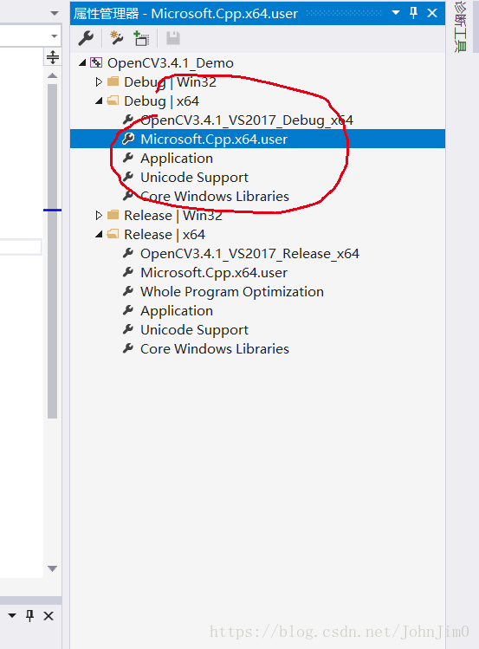Click the editor scrollbar up arrow
479x649 pixels.
pos(53,75)
